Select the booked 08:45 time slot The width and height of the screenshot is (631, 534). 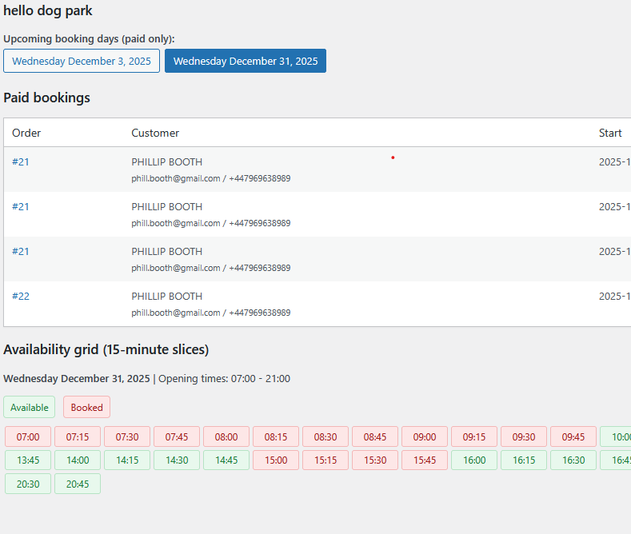[x=375, y=436]
